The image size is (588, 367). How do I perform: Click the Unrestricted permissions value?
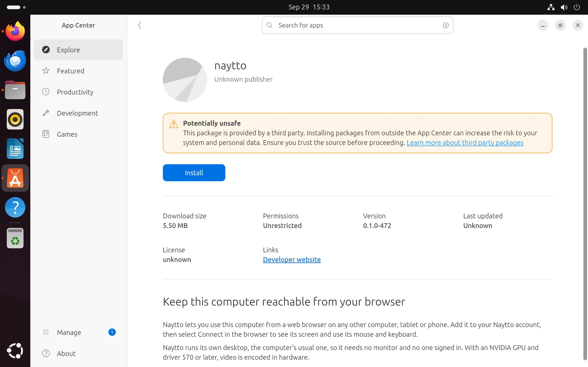(x=282, y=225)
